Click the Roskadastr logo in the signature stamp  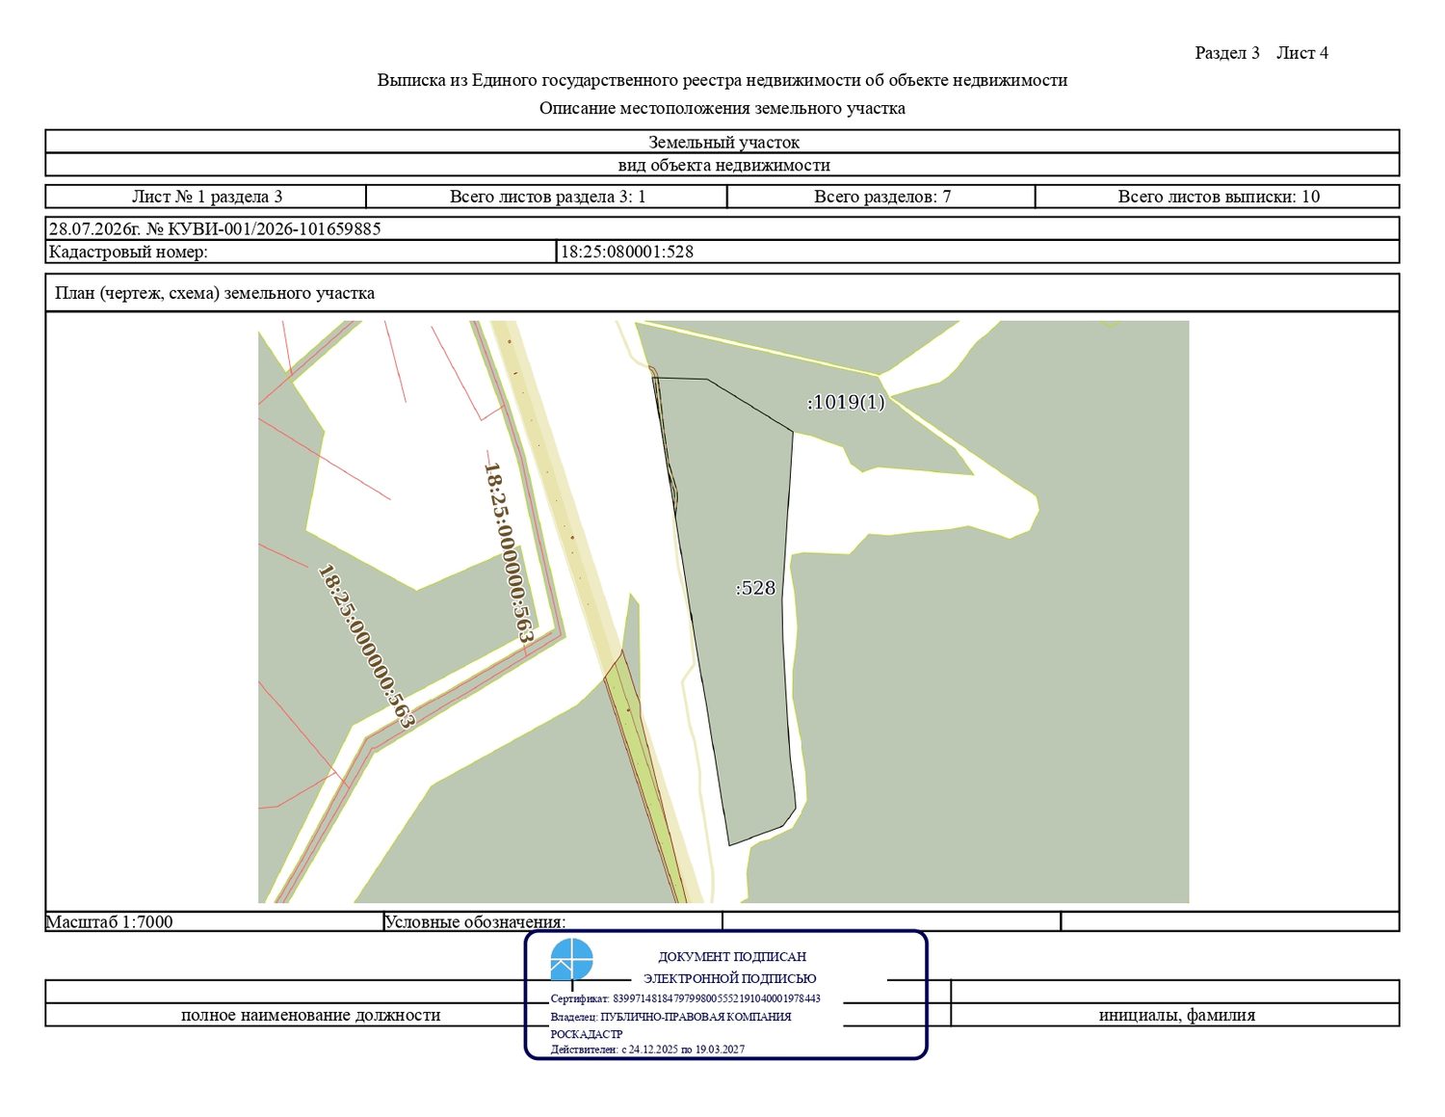571,960
